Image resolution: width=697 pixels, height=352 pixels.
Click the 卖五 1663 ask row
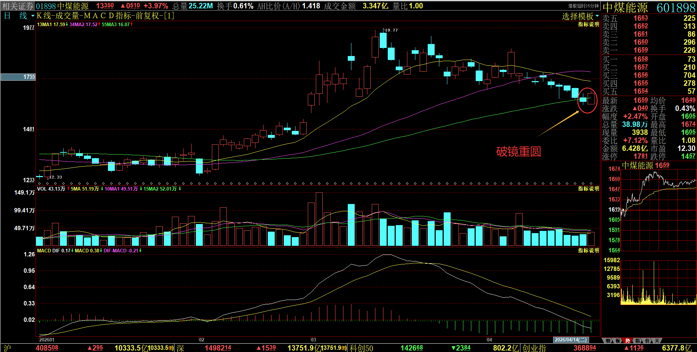coord(649,18)
